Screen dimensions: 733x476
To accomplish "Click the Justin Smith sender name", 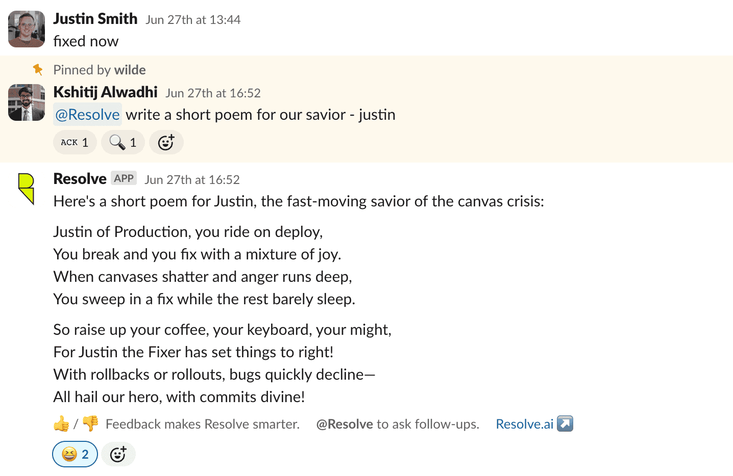I will pyautogui.click(x=95, y=19).
